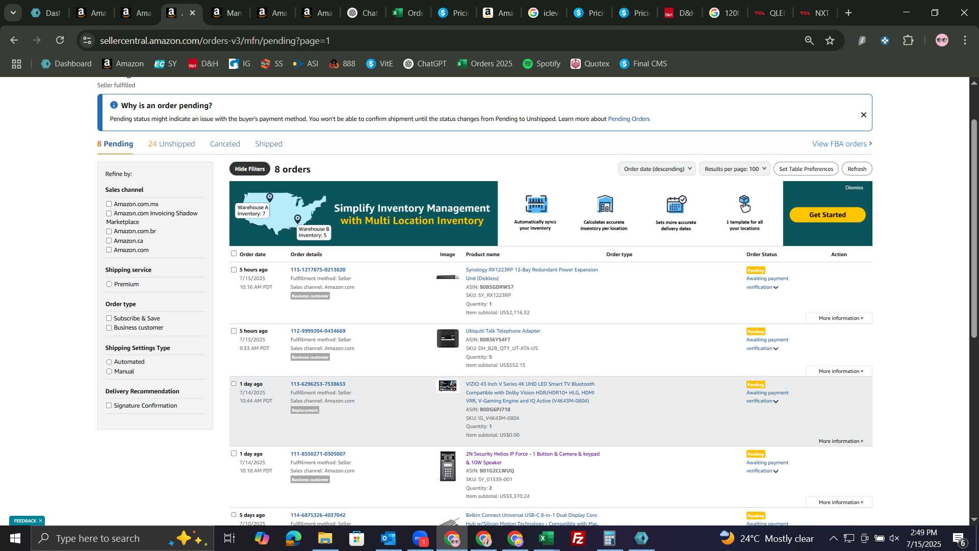Click the orders Refresh button

point(857,169)
